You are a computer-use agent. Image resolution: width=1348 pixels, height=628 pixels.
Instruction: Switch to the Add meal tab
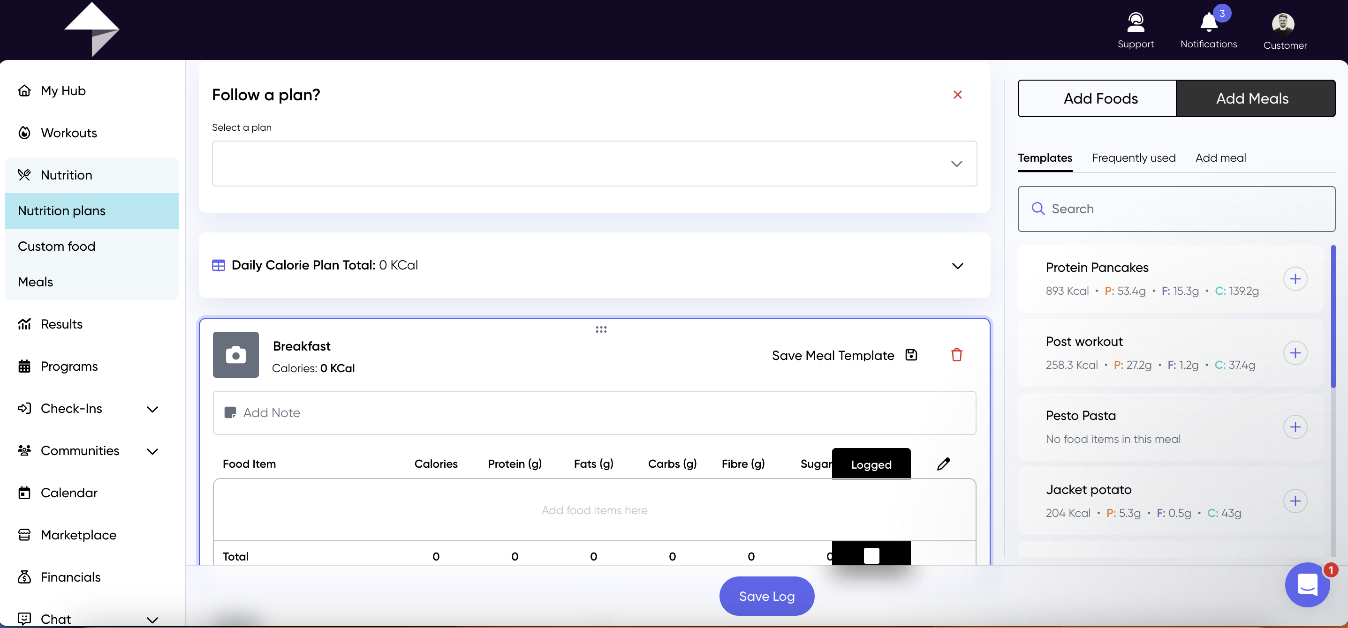(1220, 158)
